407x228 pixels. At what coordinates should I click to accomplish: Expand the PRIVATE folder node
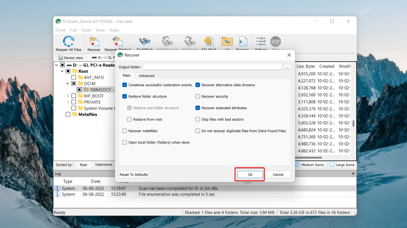click(68, 102)
